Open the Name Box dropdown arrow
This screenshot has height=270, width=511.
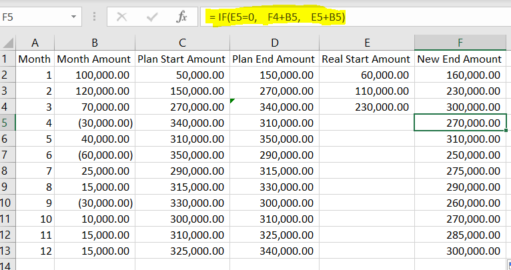(x=73, y=17)
